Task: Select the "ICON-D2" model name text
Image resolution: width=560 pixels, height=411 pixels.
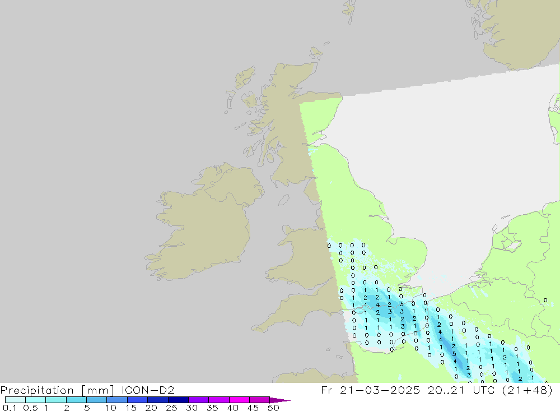Action: pyautogui.click(x=148, y=390)
